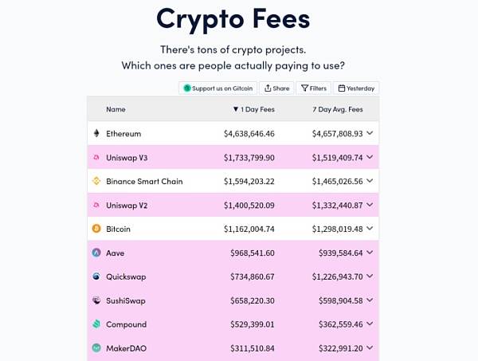
Task: Click the Ethereum diamond logo icon
Action: point(96,133)
